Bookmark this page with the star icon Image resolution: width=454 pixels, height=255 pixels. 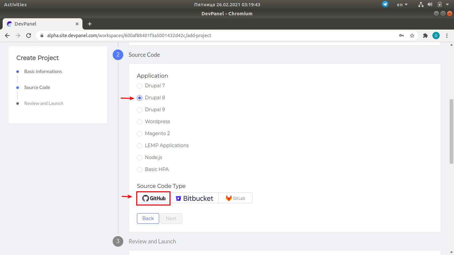(412, 36)
